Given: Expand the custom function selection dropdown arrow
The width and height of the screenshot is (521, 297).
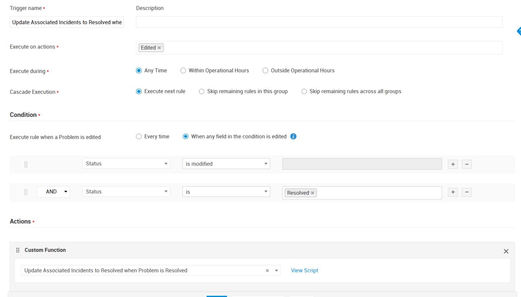Looking at the screenshot, I should click(x=276, y=271).
